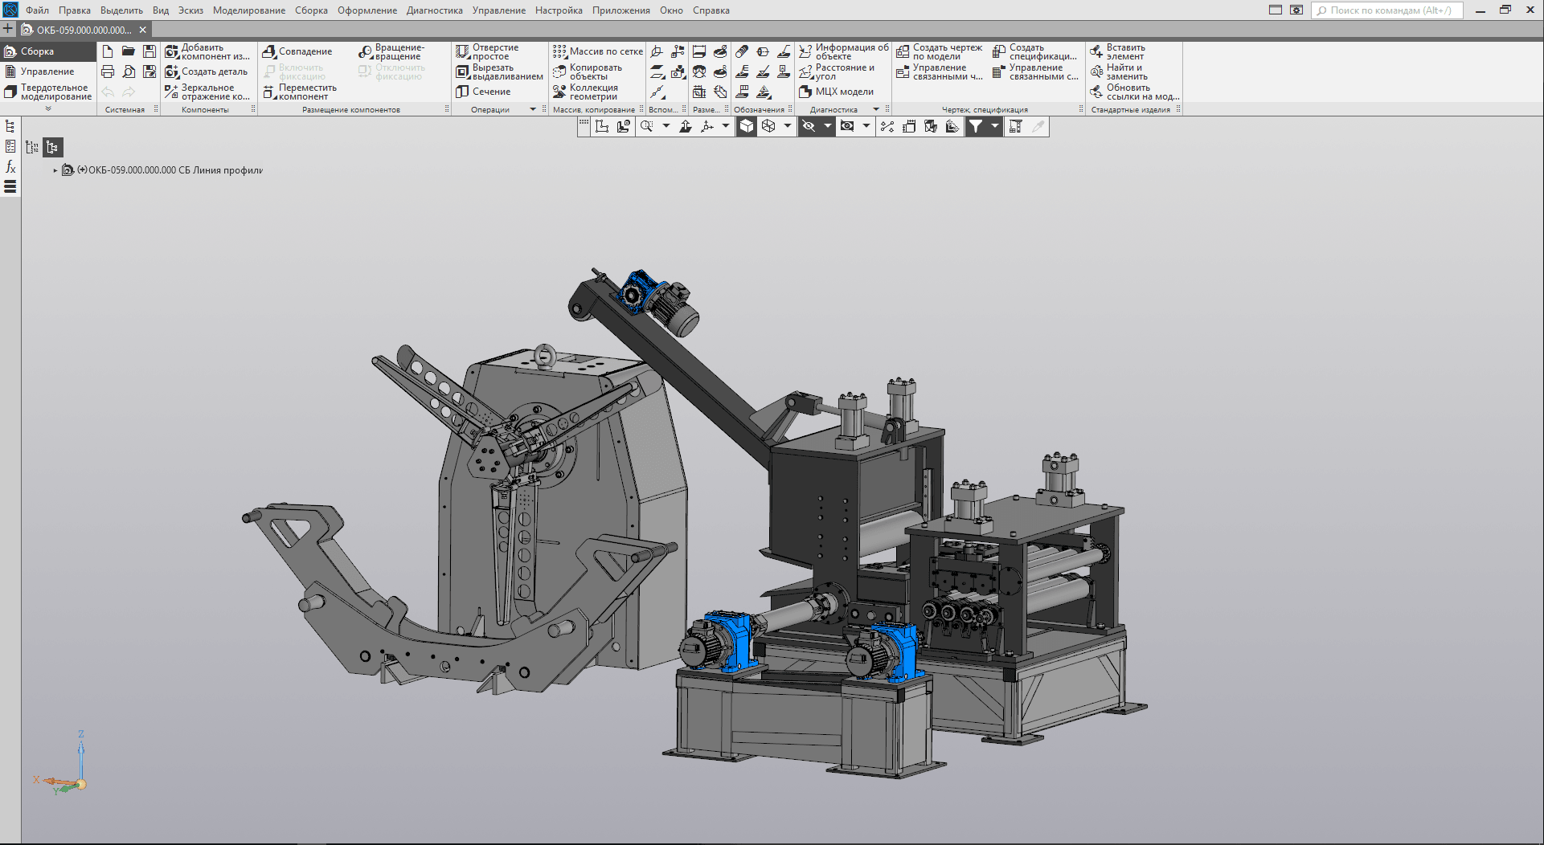Image resolution: width=1544 pixels, height=845 pixels.
Task: Expand the Операции panel dropdown arrow
Action: pyautogui.click(x=533, y=109)
